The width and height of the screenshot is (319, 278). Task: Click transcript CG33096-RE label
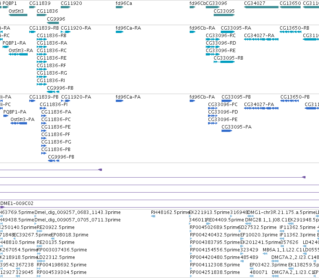click(221, 51)
